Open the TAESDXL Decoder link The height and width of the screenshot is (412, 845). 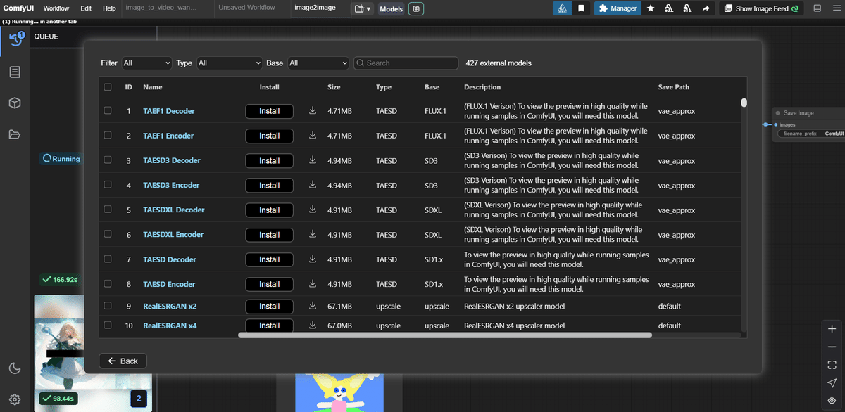[174, 210]
